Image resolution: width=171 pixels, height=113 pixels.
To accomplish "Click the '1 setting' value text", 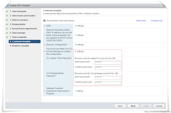I will coord(79,91).
